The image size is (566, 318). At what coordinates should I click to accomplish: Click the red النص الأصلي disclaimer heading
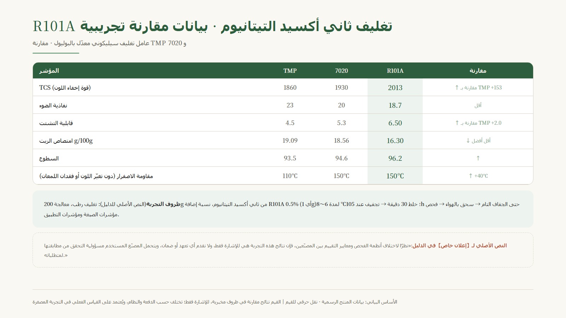[459, 246]
